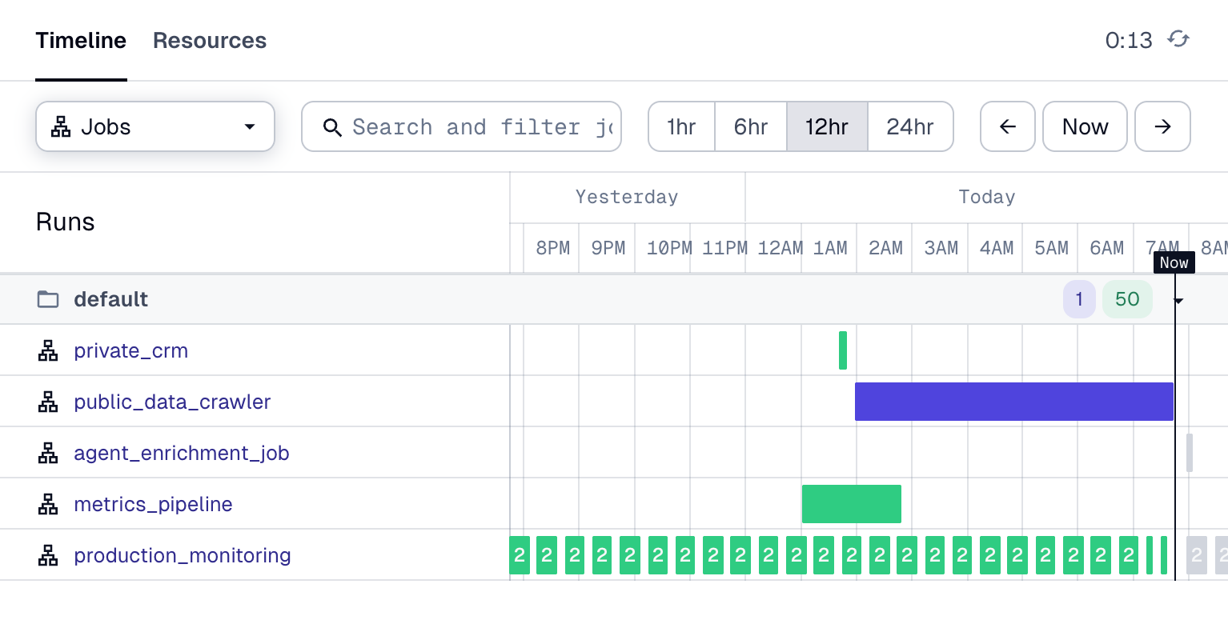Select the 1hr time range
The height and width of the screenshot is (640, 1228).
pyautogui.click(x=681, y=126)
